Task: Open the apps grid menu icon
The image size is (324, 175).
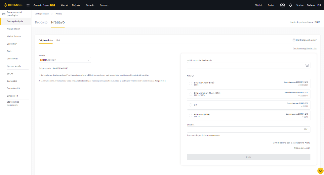Action: pyautogui.click(x=28, y=5)
